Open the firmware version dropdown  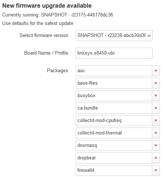coord(114,36)
